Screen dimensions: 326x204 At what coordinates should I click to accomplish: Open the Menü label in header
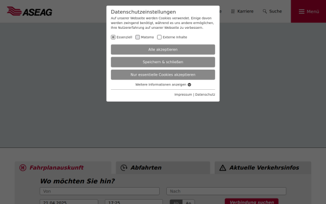pos(313,11)
